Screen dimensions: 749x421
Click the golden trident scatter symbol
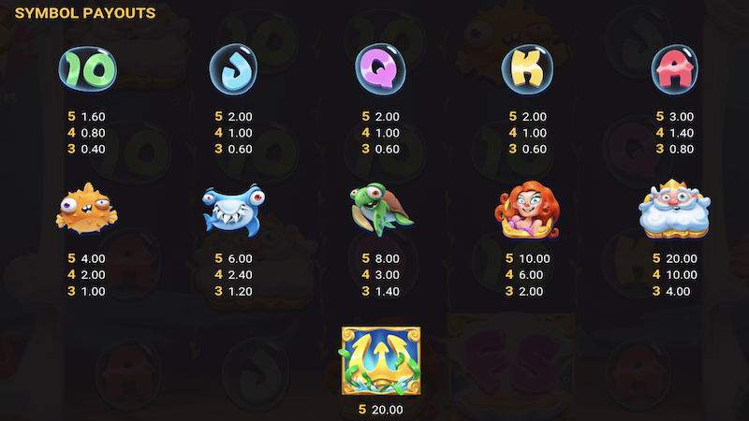381,361
